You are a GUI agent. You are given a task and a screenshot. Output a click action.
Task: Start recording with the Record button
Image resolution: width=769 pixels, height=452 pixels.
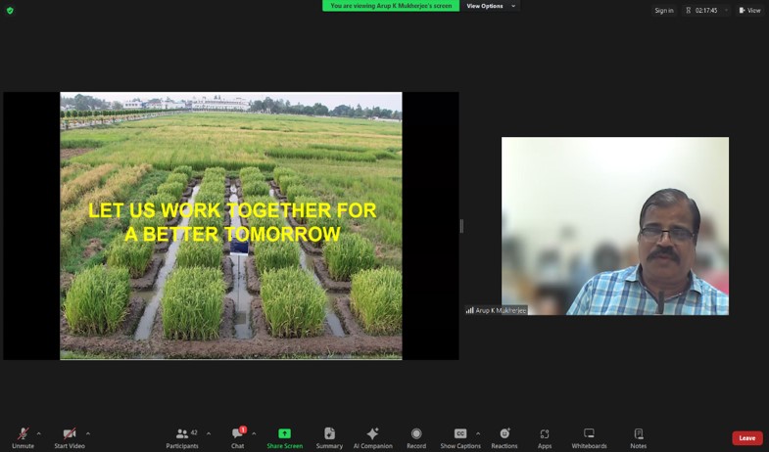pyautogui.click(x=416, y=434)
